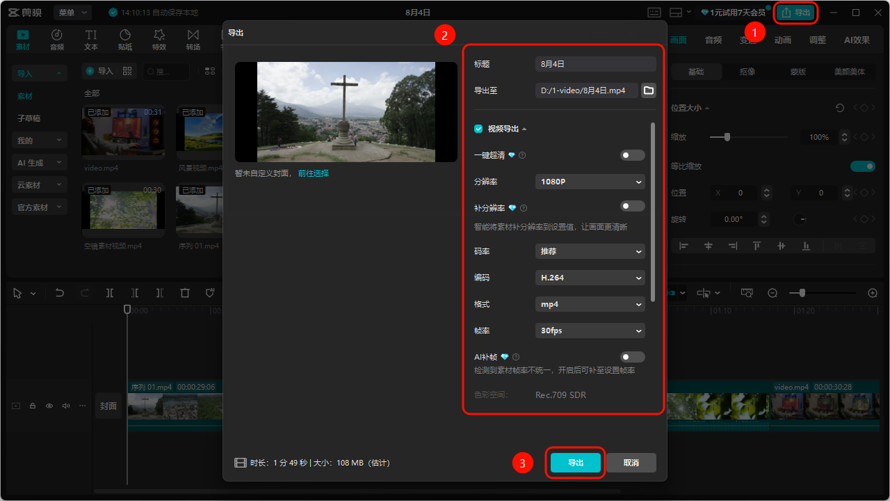Click the 转场 transitions icon
This screenshot has width=890, height=501.
point(193,35)
